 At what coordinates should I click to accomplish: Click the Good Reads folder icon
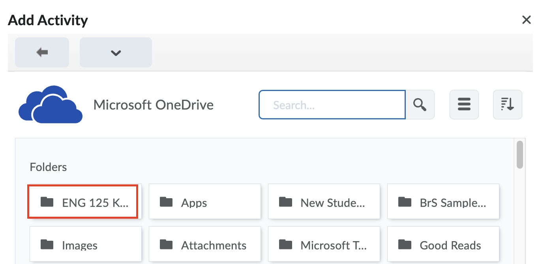405,245
